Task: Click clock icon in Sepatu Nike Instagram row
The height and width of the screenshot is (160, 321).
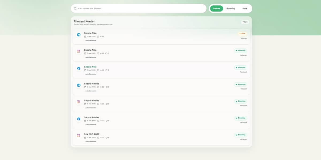Action: click(98, 53)
